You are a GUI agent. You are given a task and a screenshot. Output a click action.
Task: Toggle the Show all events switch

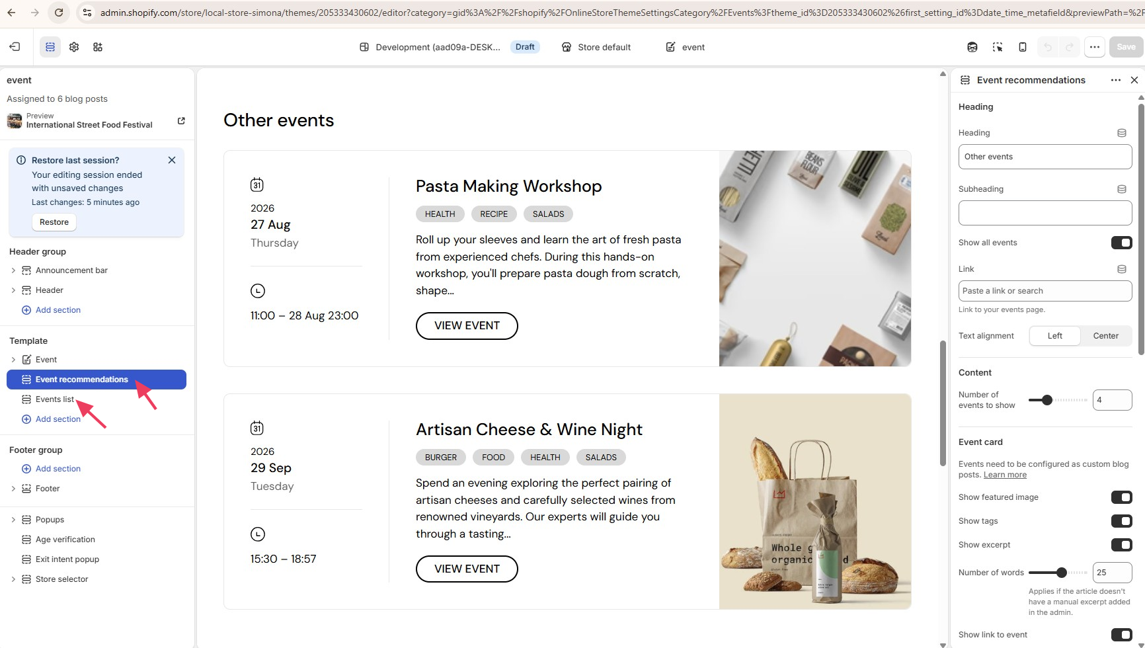[x=1122, y=243]
